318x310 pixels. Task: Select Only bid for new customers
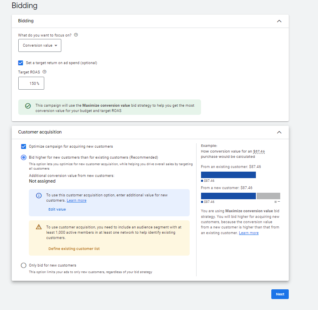click(24, 265)
